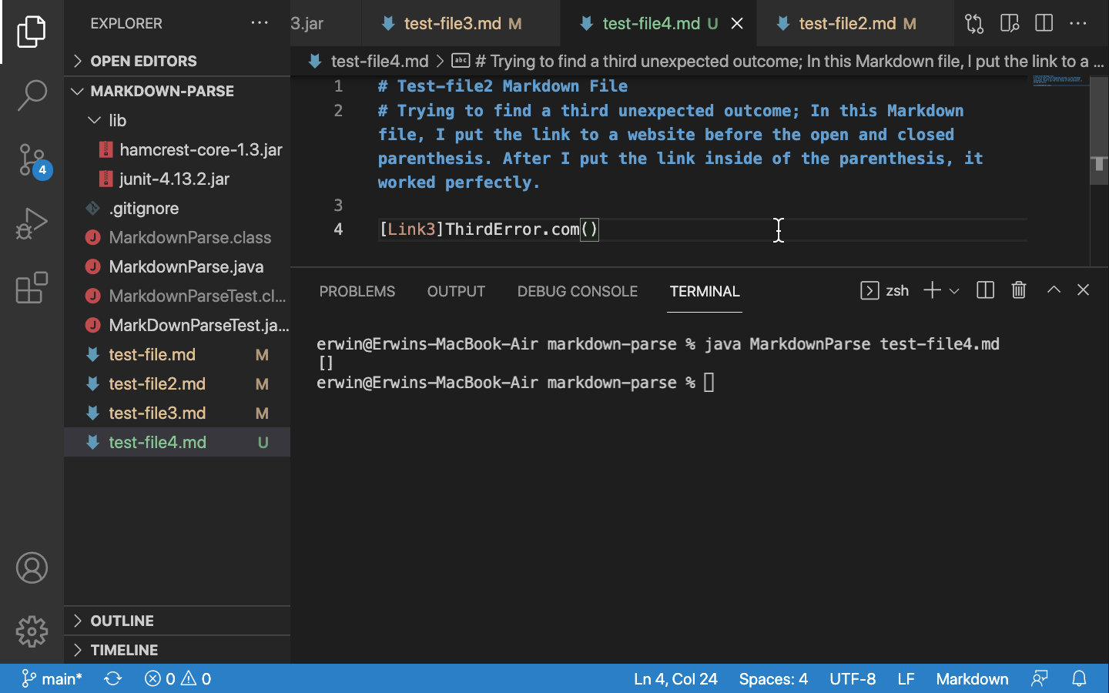Click heading symbol in breadcrumb bar
The height and width of the screenshot is (693, 1109).
coord(778,61)
